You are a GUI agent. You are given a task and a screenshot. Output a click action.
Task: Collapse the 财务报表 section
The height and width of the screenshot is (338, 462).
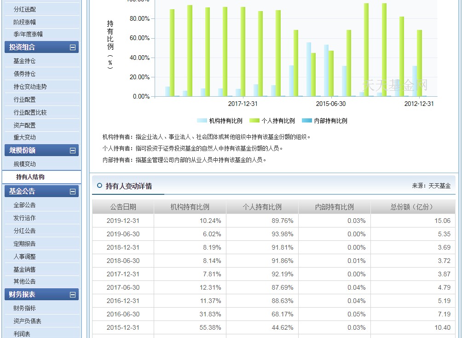coord(74,294)
